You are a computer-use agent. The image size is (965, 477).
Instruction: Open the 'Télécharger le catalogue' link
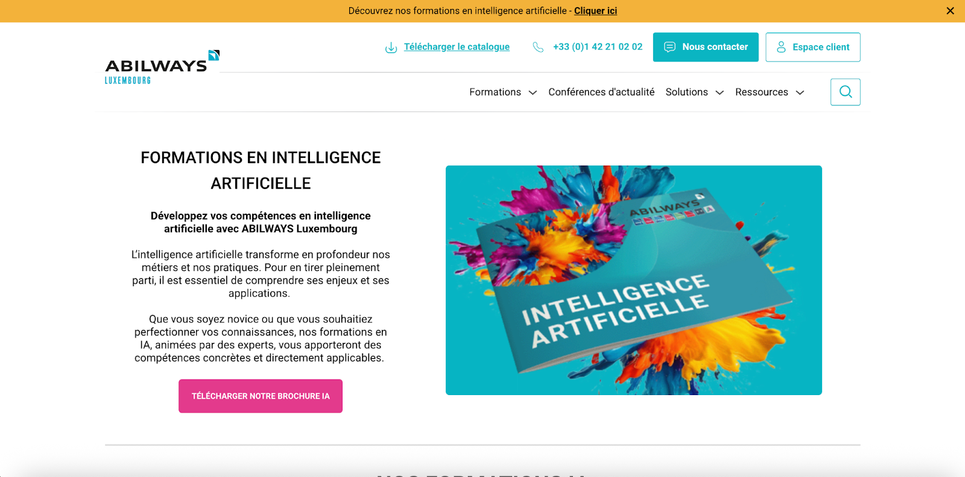(x=457, y=47)
